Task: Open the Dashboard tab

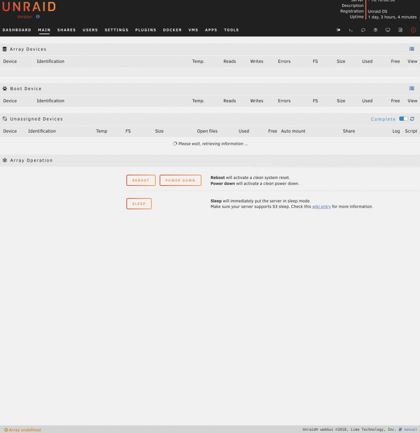Action: (17, 30)
